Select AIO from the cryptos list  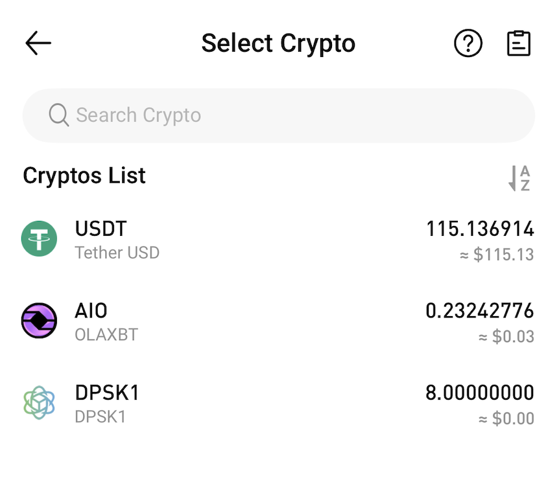click(91, 311)
